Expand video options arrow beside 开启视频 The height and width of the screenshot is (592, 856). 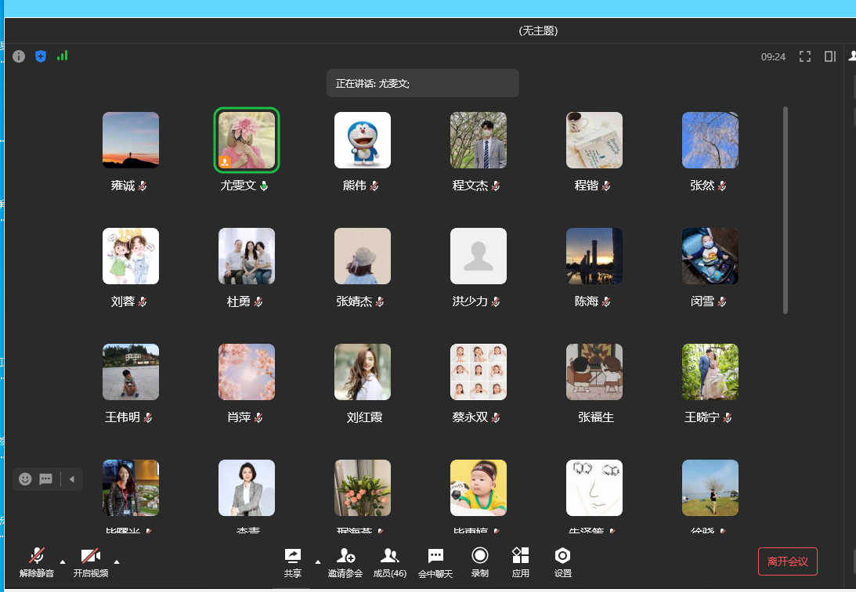pos(117,561)
